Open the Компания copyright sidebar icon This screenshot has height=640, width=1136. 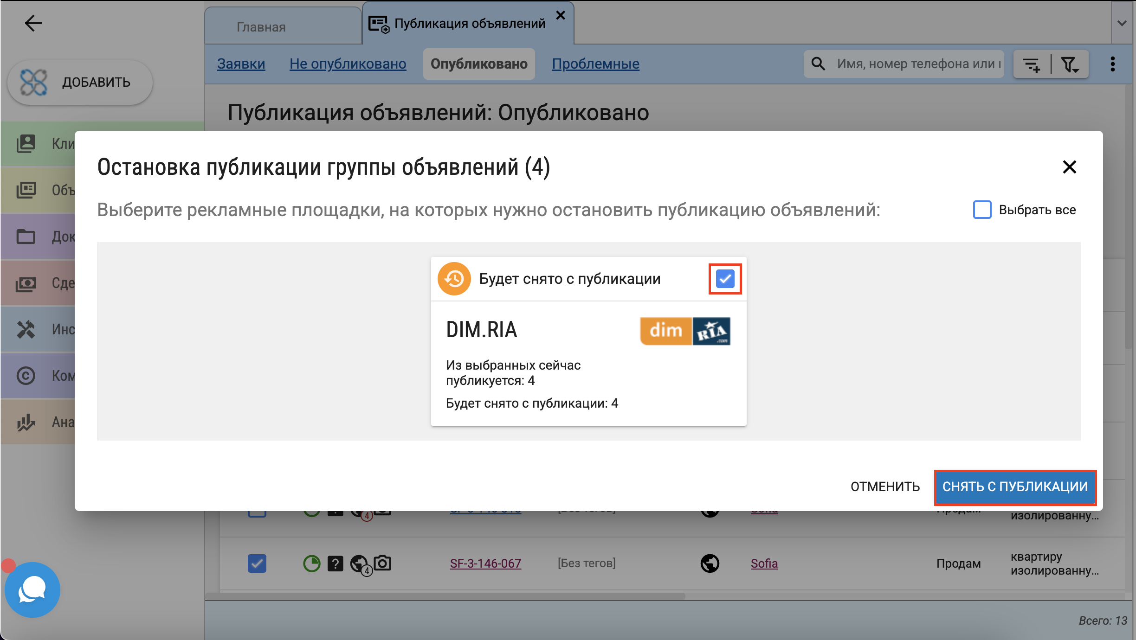(x=26, y=376)
